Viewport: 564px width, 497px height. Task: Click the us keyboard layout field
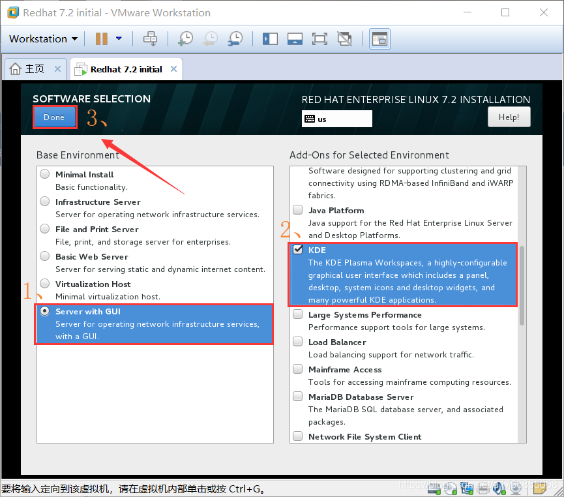tap(336, 119)
